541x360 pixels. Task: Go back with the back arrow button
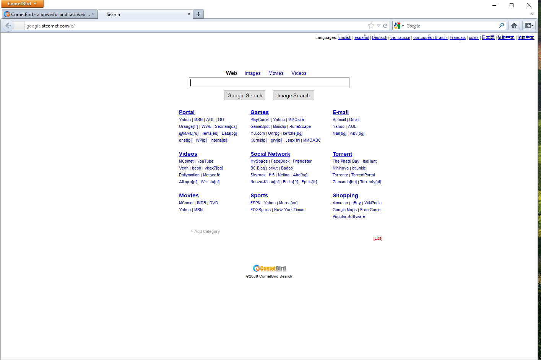[8, 26]
